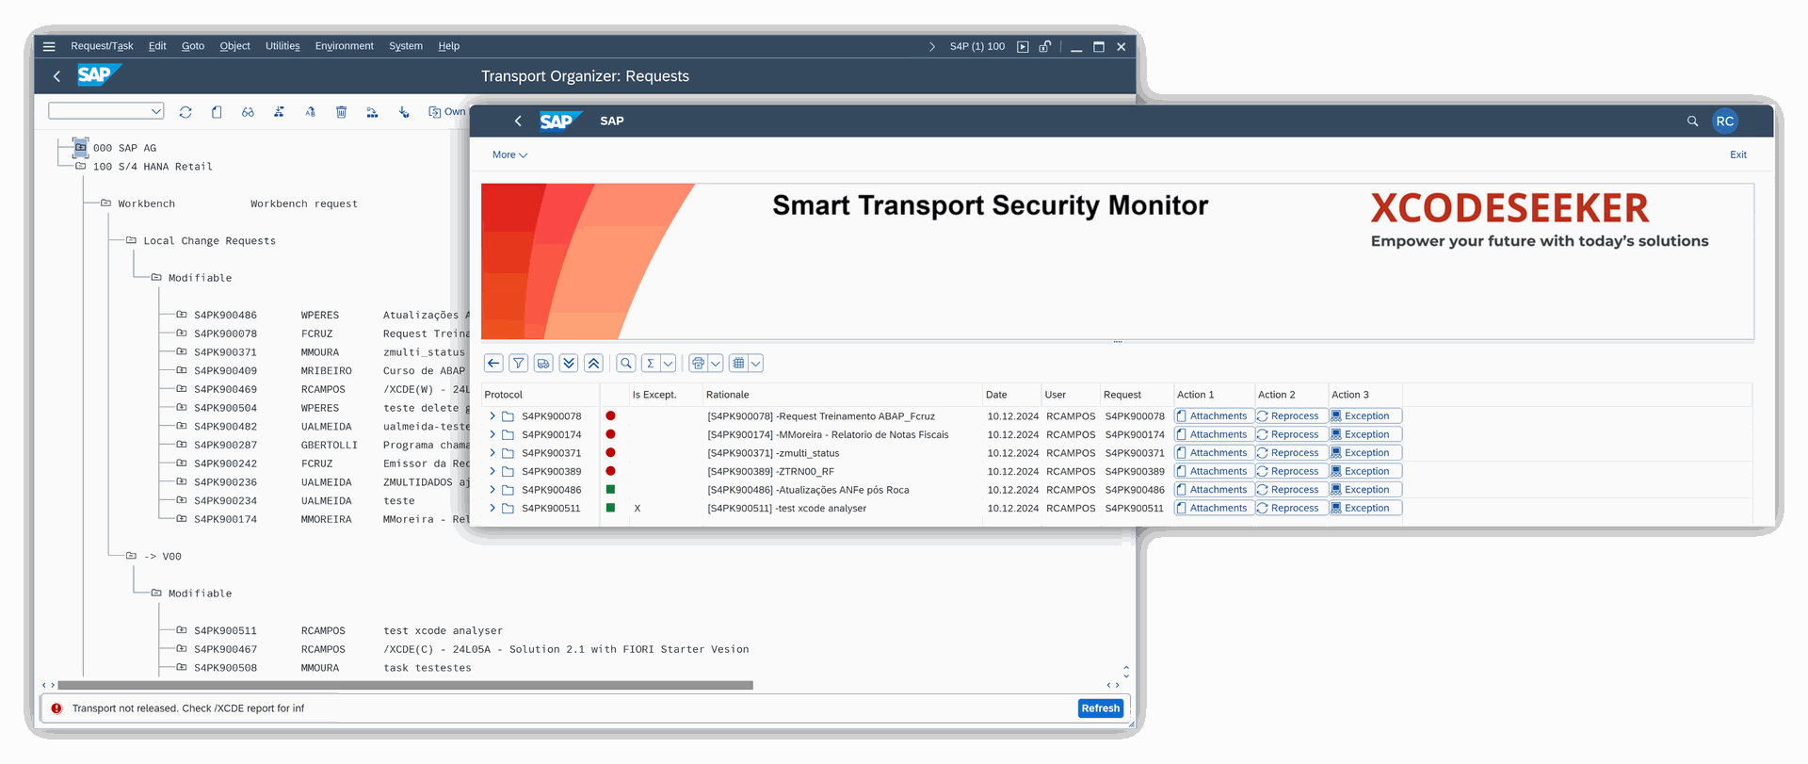
Task: Click the find magnifier in ALV toolbar
Action: click(626, 364)
